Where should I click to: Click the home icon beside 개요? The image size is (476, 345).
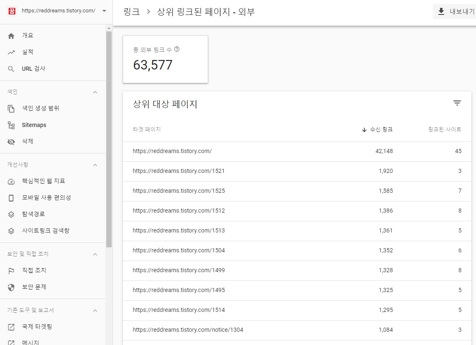coord(11,36)
